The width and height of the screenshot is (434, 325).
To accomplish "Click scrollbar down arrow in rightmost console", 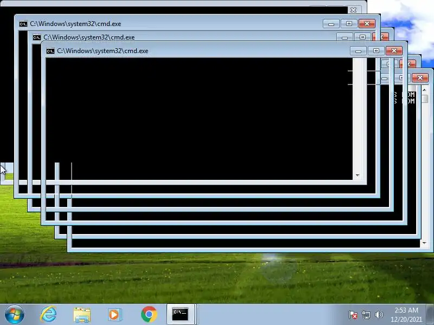I will [425, 243].
